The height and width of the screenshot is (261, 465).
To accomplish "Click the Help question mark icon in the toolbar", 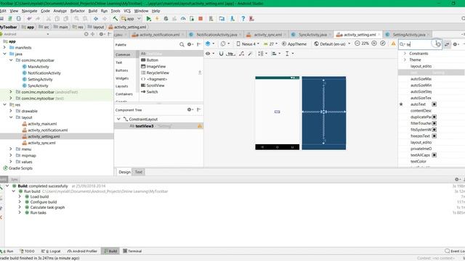I will [243, 19].
